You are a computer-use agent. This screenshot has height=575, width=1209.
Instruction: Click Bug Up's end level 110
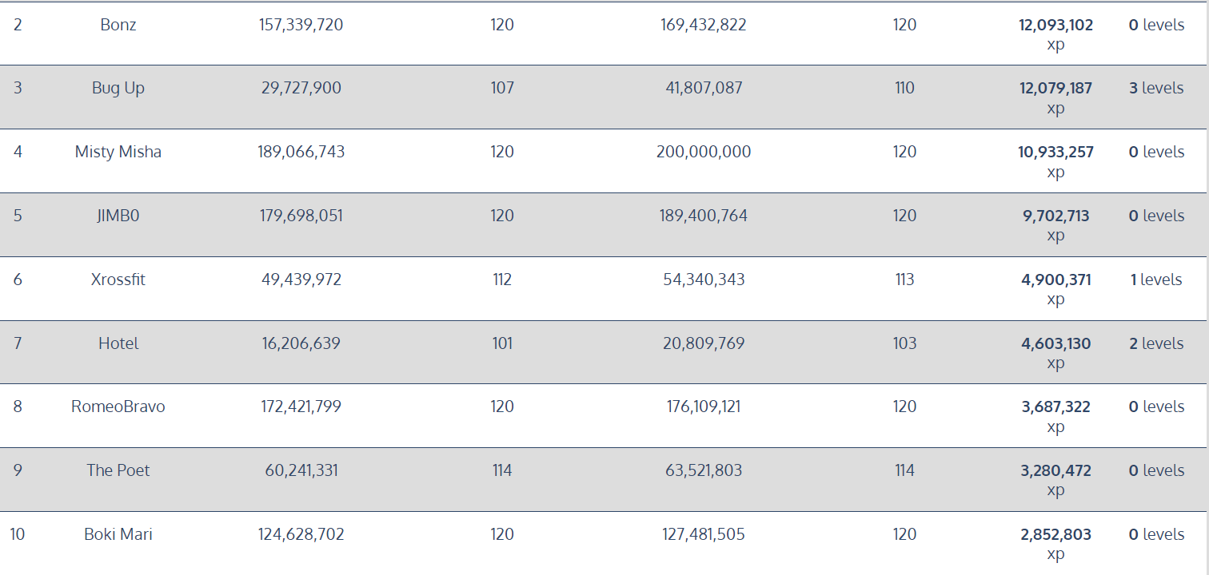point(904,88)
